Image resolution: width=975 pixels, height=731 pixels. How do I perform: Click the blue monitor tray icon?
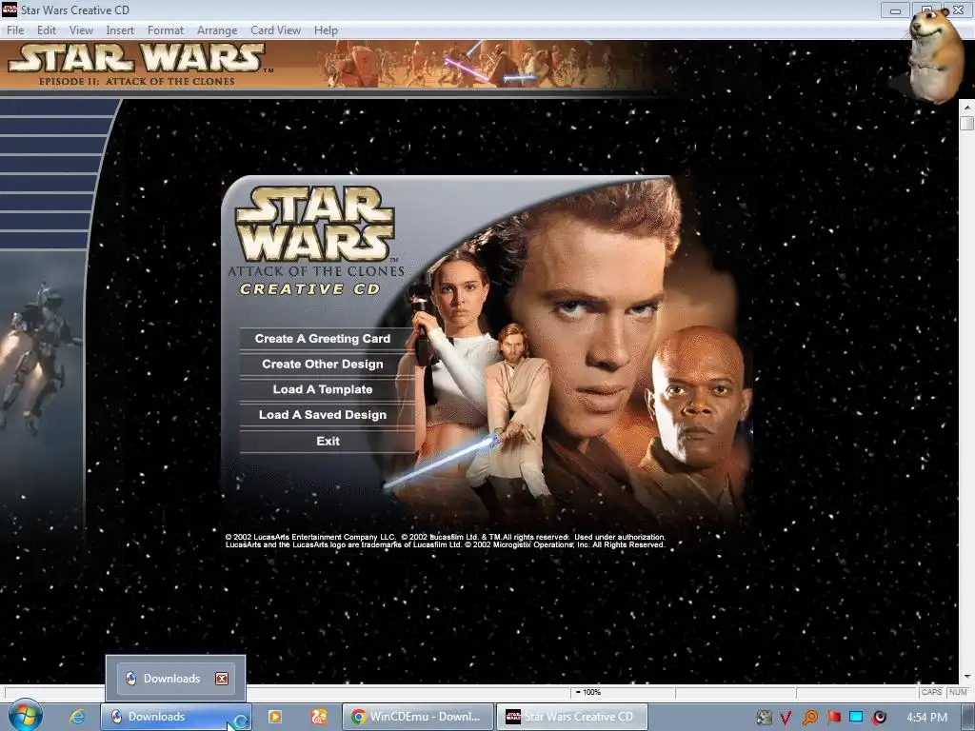tap(856, 717)
